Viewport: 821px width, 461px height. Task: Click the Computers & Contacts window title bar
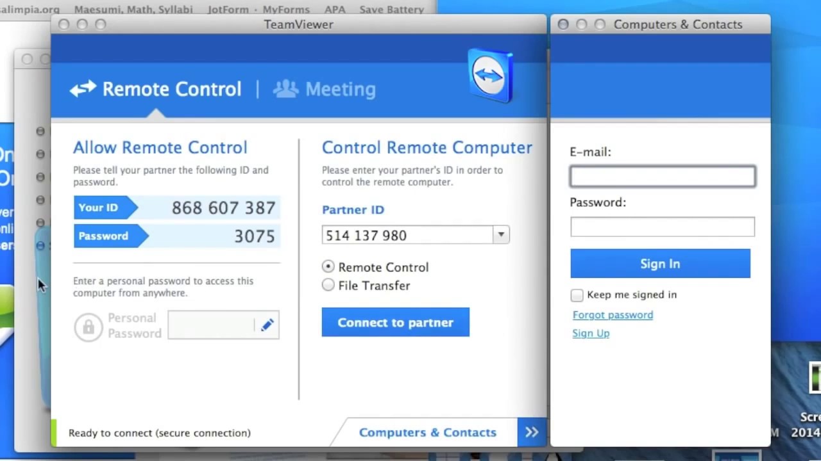(x=661, y=24)
